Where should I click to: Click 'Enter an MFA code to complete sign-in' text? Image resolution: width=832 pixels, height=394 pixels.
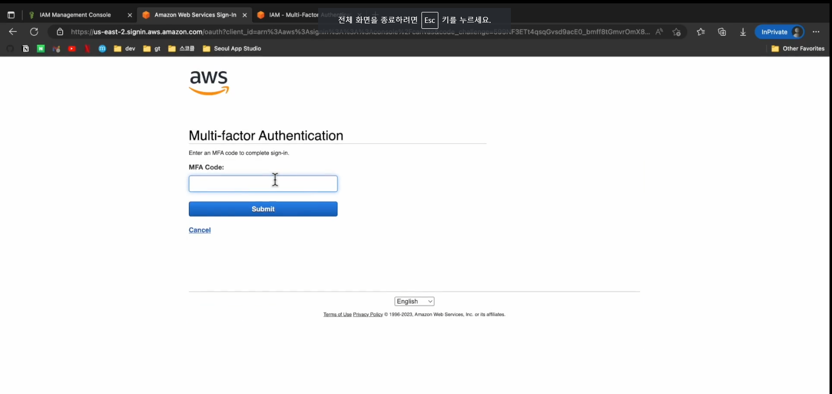tap(239, 153)
